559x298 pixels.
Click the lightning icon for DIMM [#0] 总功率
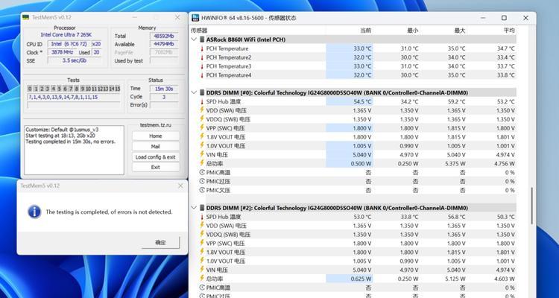point(202,163)
